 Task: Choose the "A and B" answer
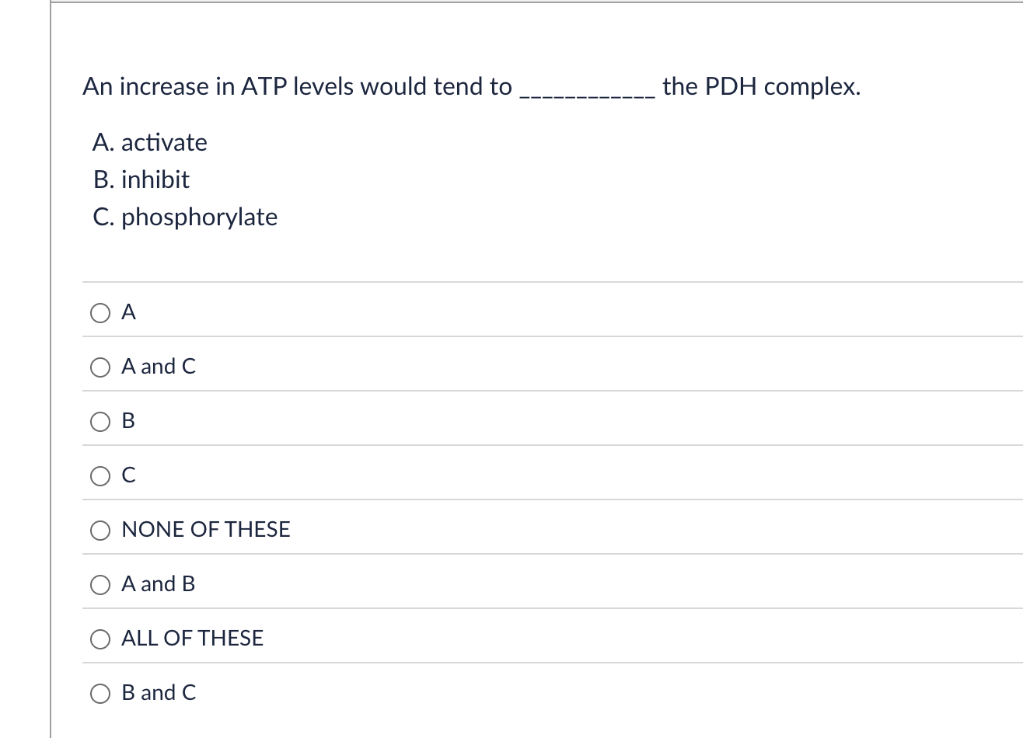(x=100, y=584)
